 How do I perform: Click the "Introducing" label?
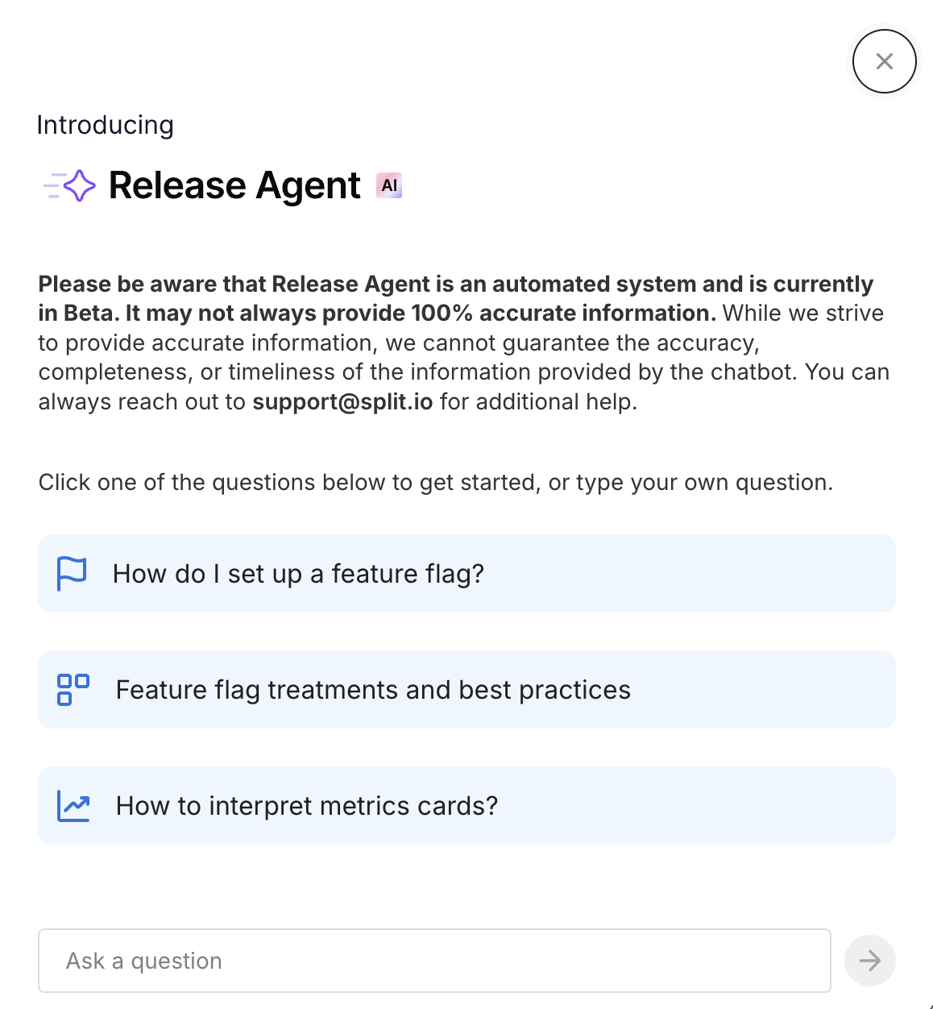(106, 125)
